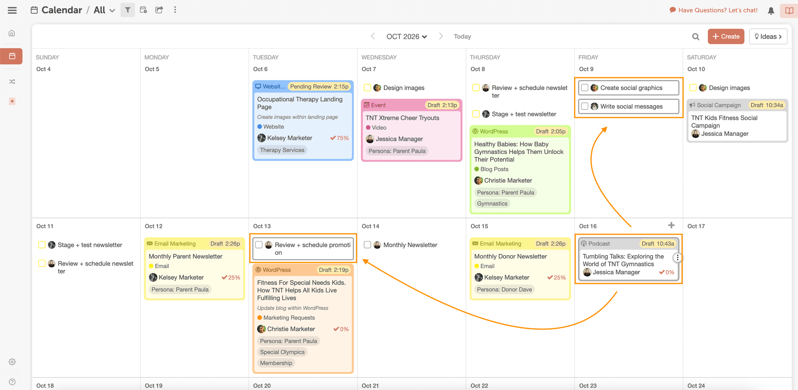Check the Monthly Newsletter checkbox on Oct 14

(367, 245)
